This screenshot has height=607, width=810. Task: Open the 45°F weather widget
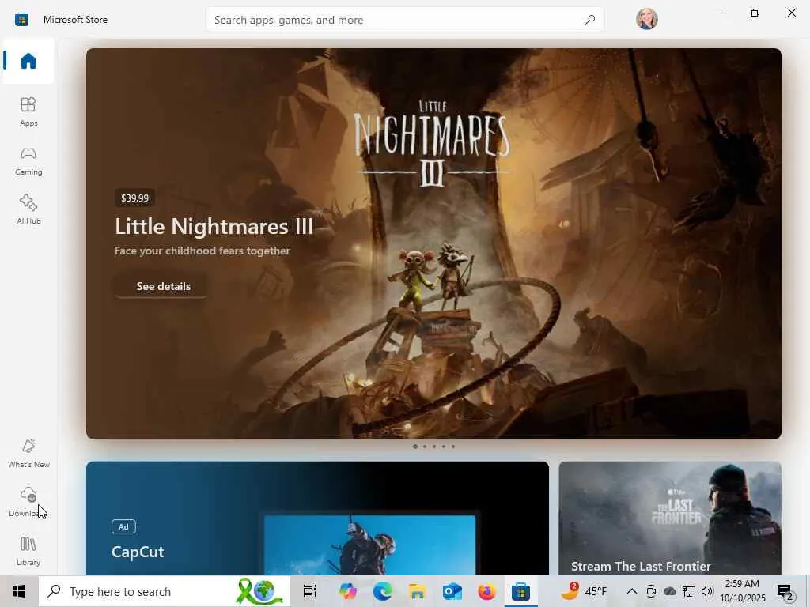coord(585,591)
